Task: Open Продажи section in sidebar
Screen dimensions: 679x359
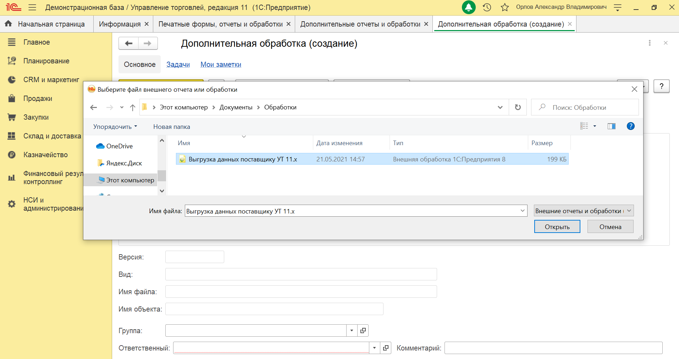Action: 38,98
